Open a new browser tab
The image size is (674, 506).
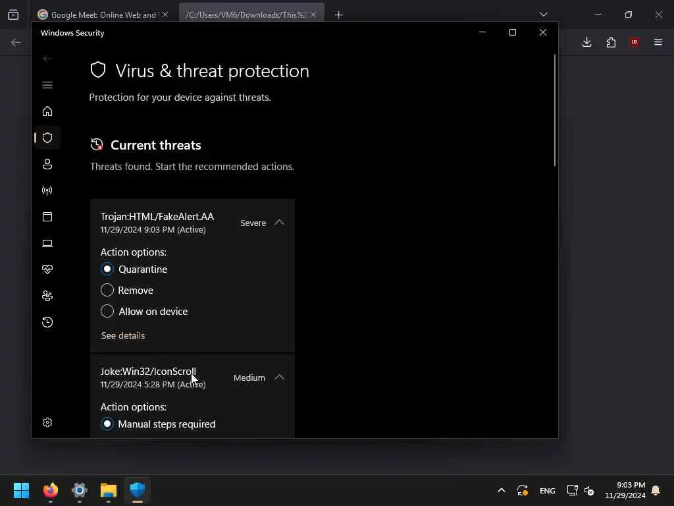[339, 15]
